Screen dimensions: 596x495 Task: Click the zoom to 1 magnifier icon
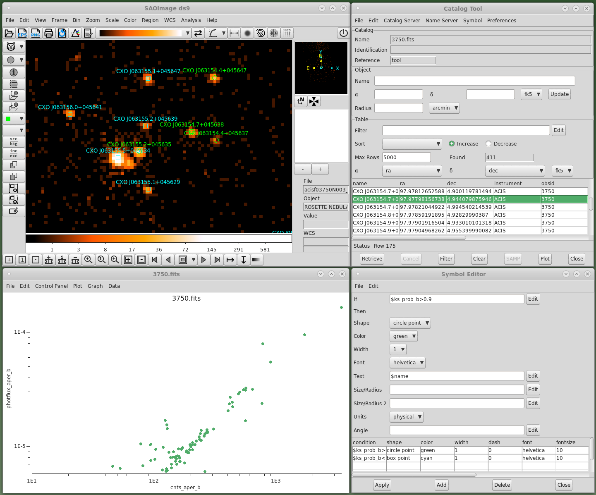coord(102,260)
